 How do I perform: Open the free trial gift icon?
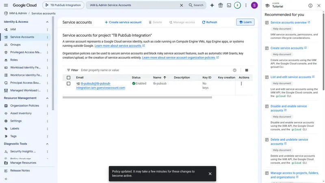click(221, 5)
